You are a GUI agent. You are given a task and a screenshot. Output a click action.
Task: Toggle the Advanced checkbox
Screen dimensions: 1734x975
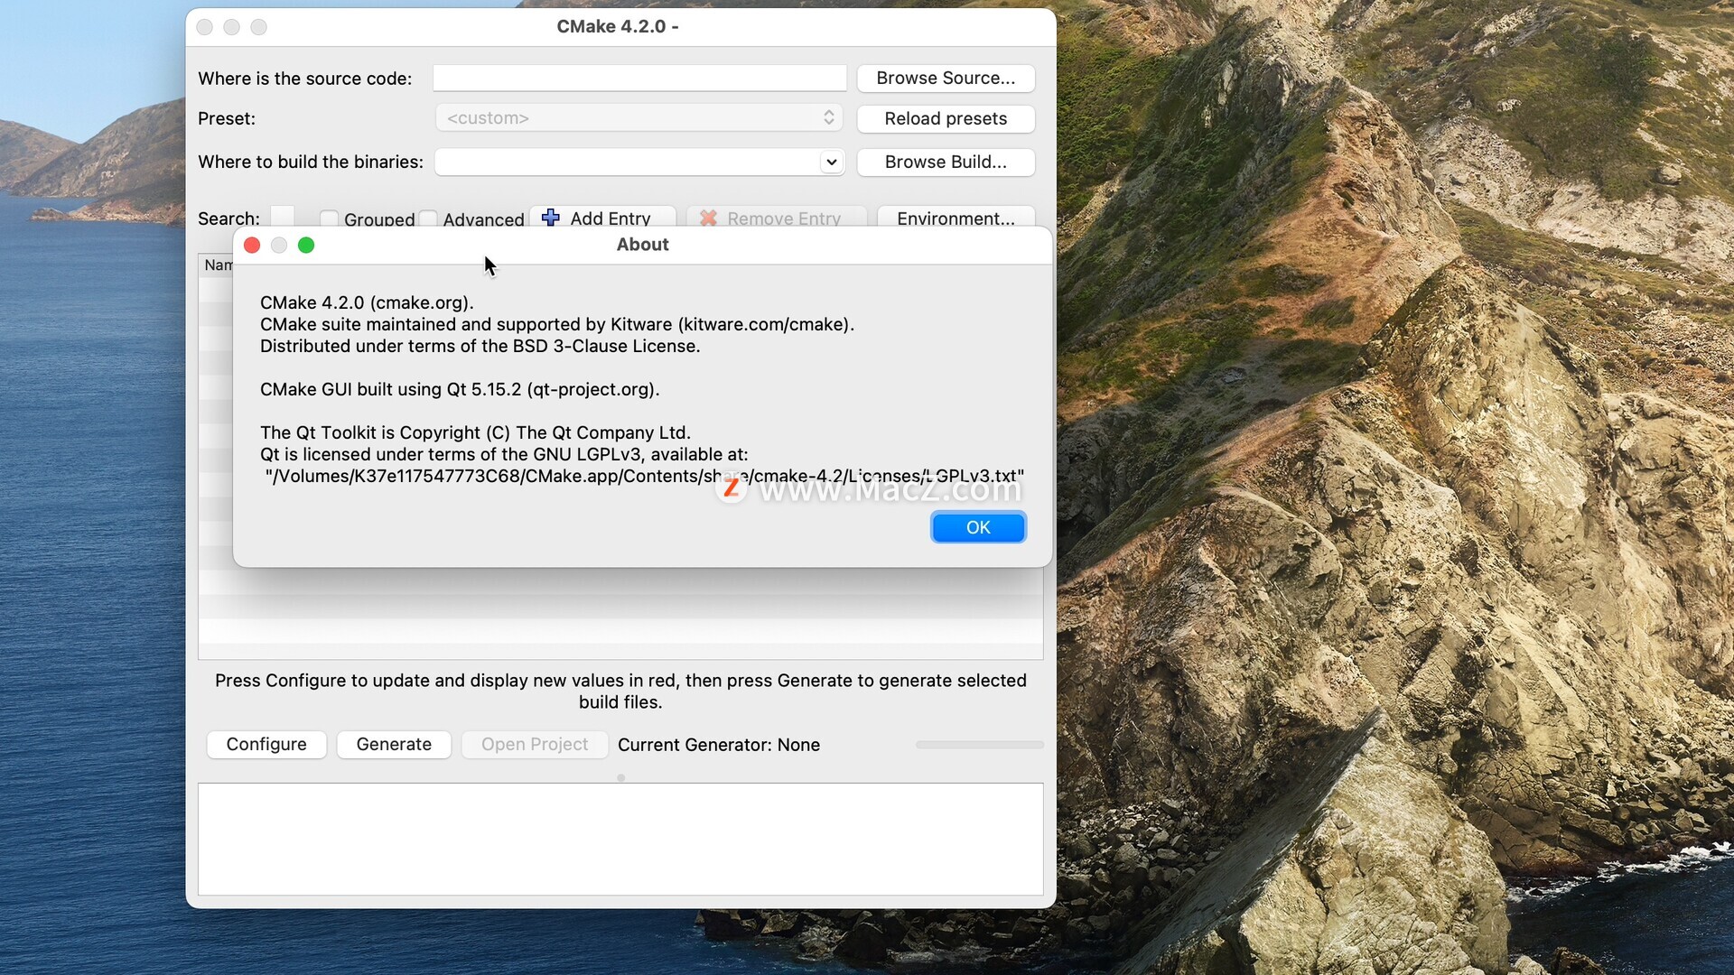tap(429, 218)
